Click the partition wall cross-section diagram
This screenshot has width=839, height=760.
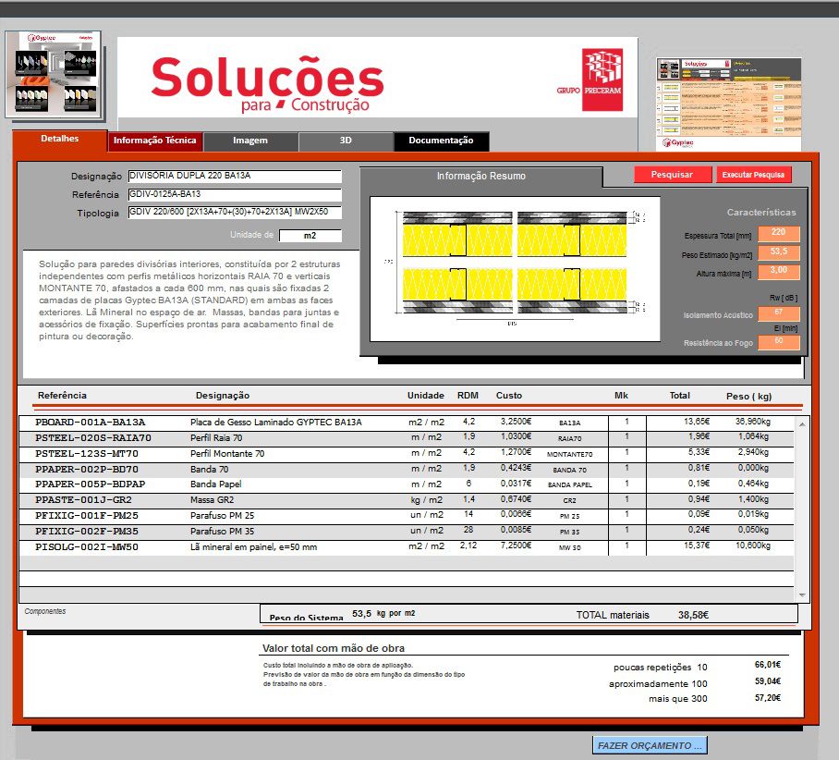pyautogui.click(x=515, y=269)
